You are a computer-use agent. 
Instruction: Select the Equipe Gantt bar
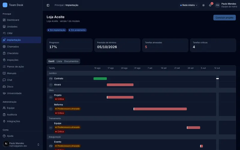pos(193,127)
